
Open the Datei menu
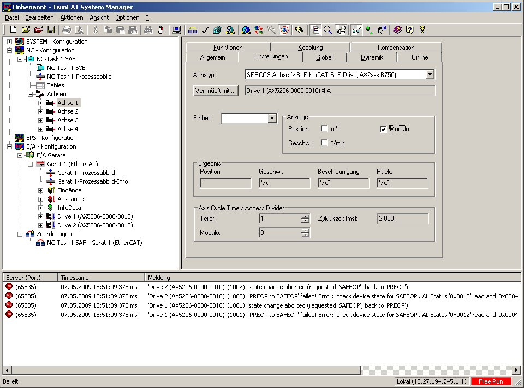11,17
